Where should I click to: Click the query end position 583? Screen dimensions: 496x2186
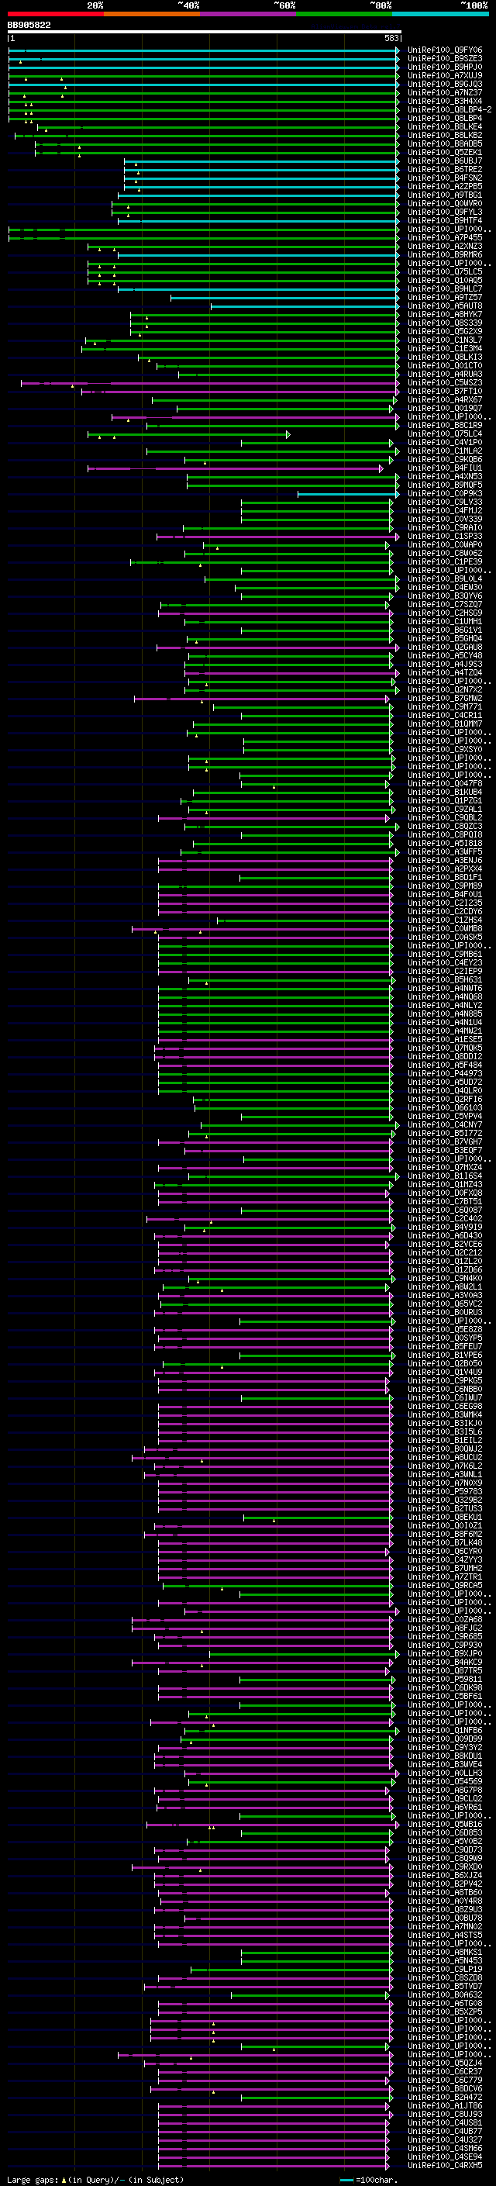click(x=391, y=39)
